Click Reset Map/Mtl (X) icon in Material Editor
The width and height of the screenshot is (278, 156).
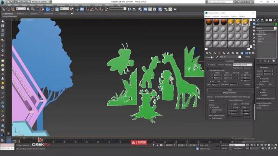click(x=219, y=53)
